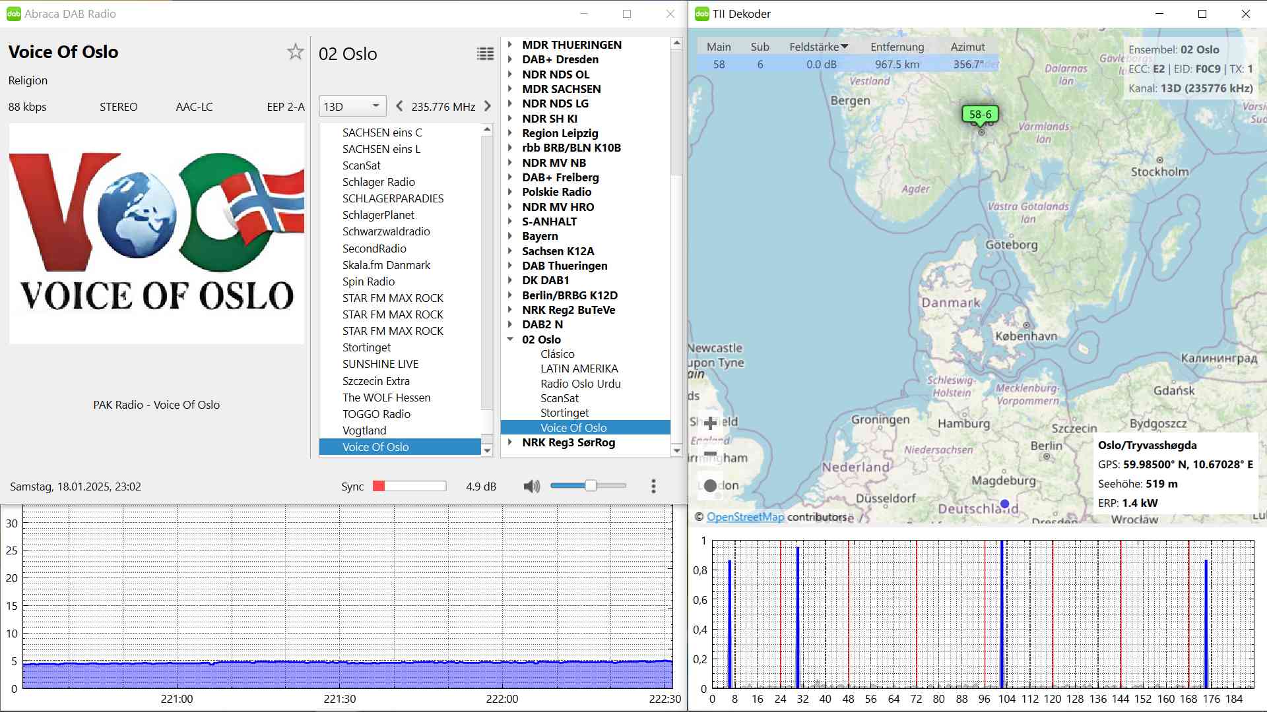Zoom in on the map
The image size is (1267, 712).
click(710, 423)
